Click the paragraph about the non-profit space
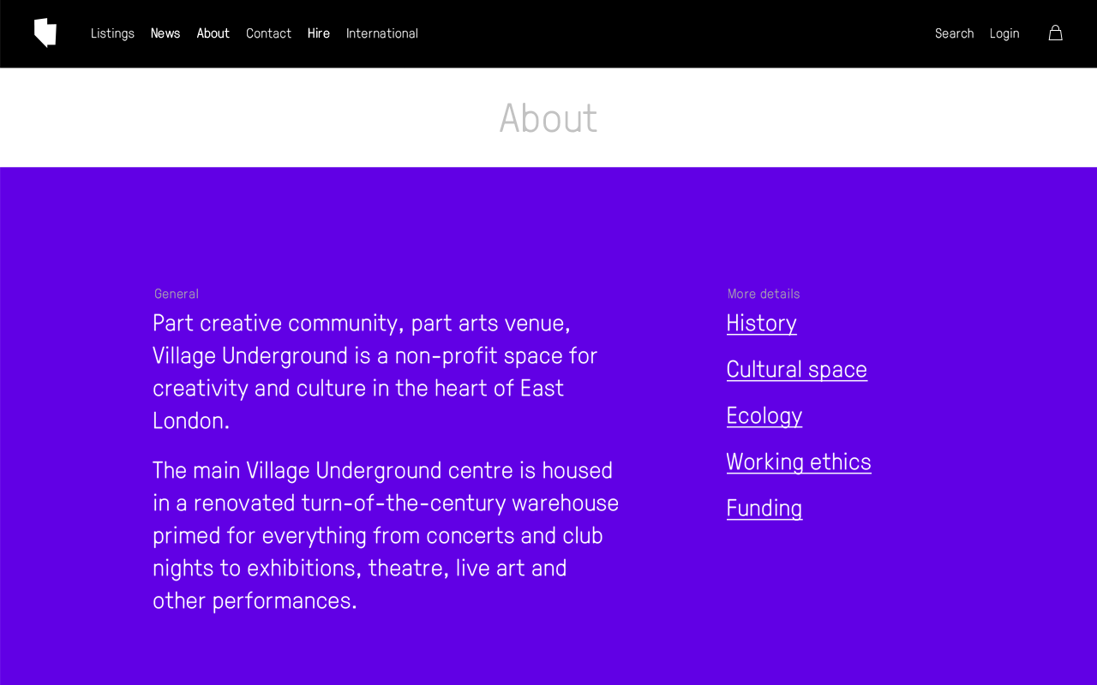The height and width of the screenshot is (685, 1097). pos(375,372)
